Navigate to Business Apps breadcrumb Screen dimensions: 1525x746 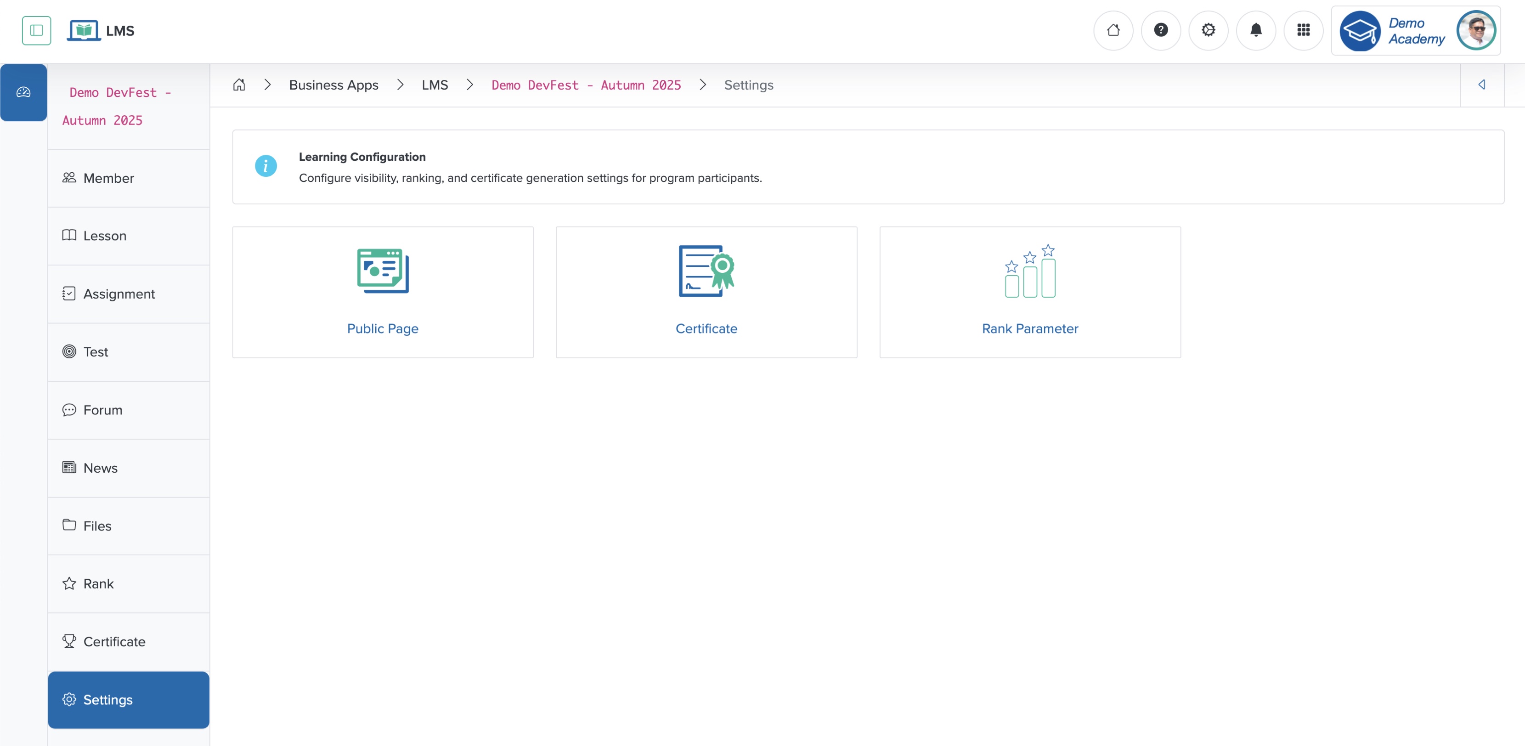point(333,85)
